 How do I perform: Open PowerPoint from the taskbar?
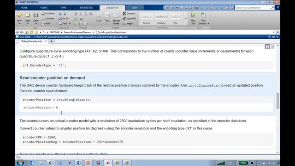pyautogui.click(x=88, y=163)
